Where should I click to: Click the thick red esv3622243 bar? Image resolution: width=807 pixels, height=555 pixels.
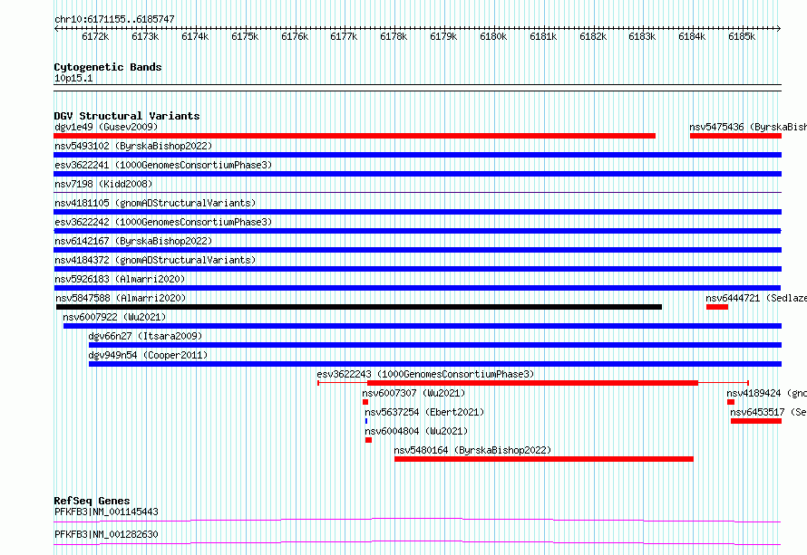click(532, 383)
